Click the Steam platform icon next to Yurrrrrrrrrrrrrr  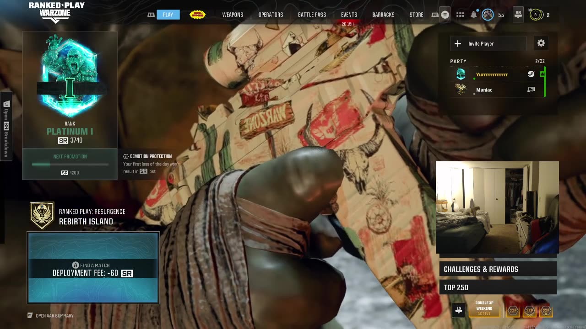(531, 74)
